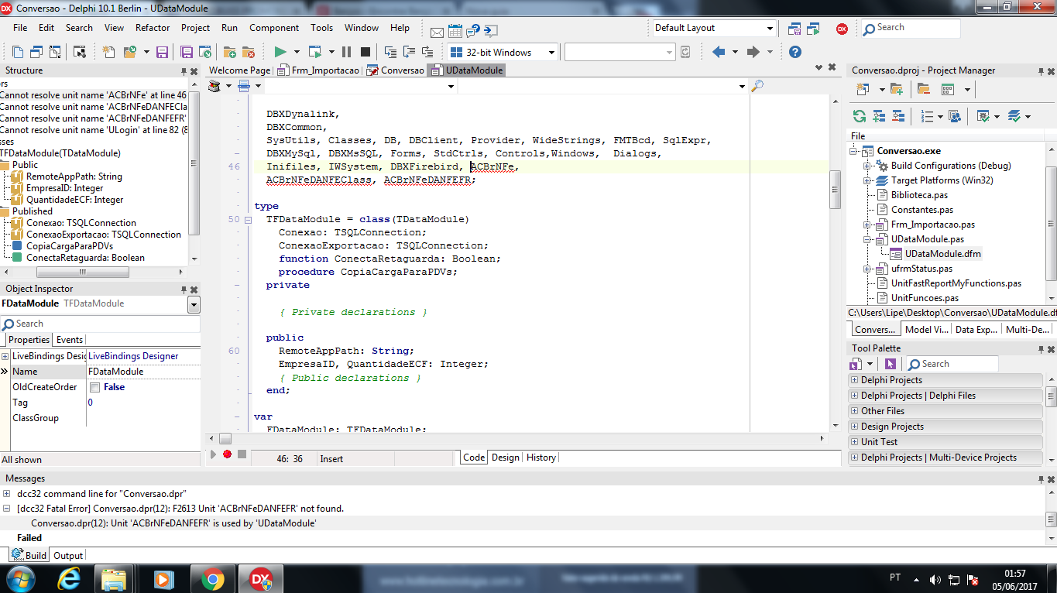Image resolution: width=1057 pixels, height=593 pixels.
Task: Click Run Without Debugging icon
Action: (x=315, y=52)
